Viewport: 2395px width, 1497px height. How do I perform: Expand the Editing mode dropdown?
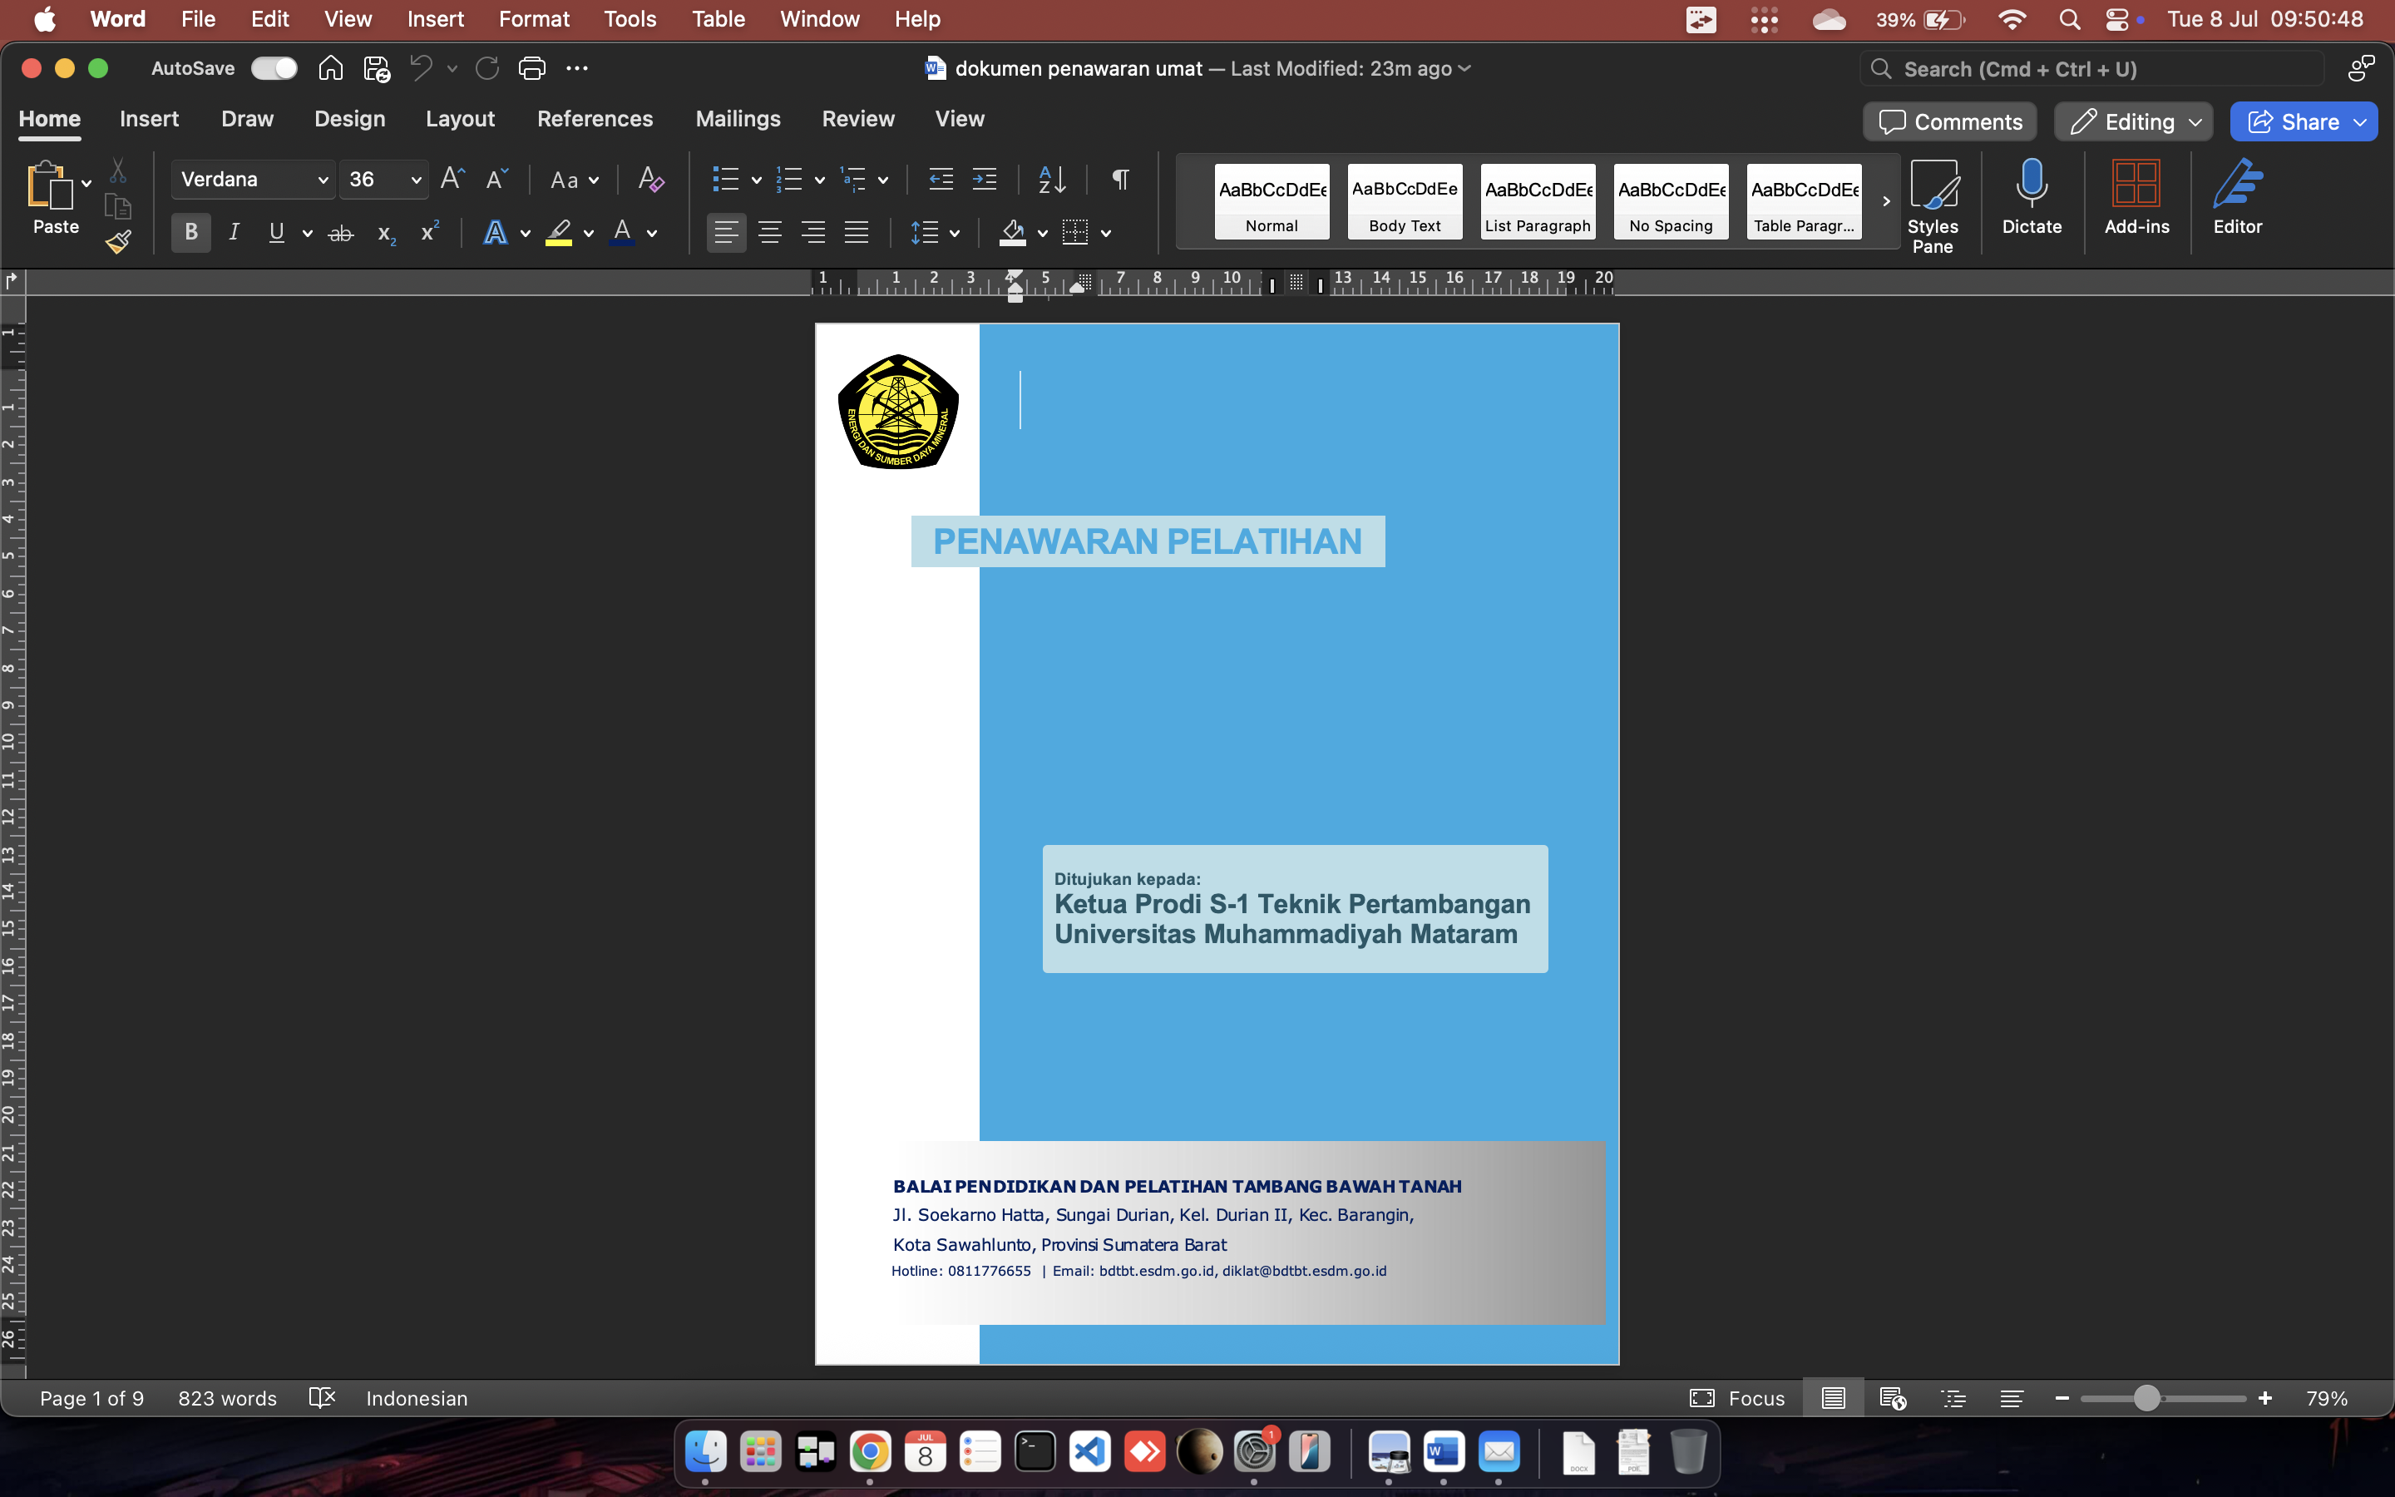click(x=2194, y=121)
